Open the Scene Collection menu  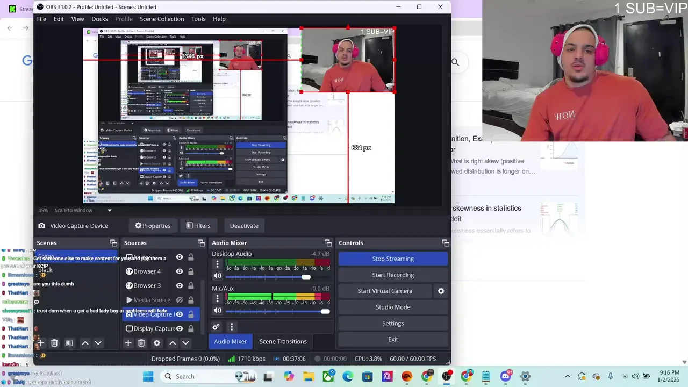click(162, 19)
